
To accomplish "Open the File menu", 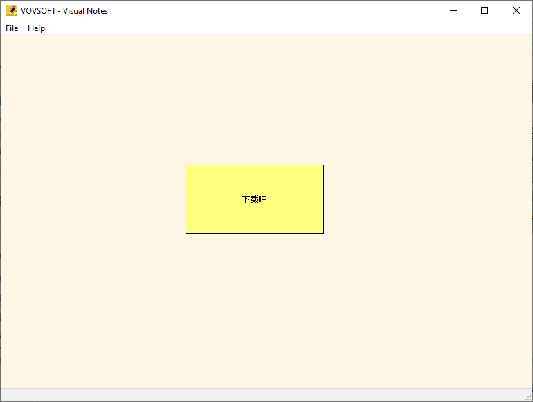I will (x=12, y=28).
